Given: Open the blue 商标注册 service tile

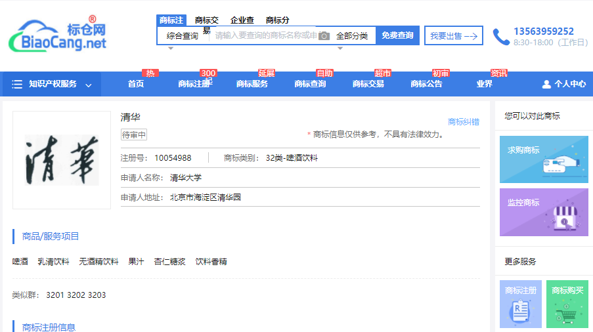Looking at the screenshot, I should (x=521, y=304).
